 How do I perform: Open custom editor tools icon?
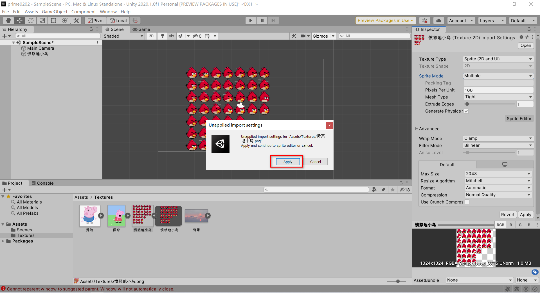click(76, 20)
